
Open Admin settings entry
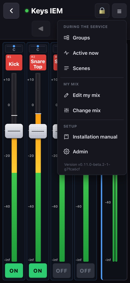[x=92, y=152]
